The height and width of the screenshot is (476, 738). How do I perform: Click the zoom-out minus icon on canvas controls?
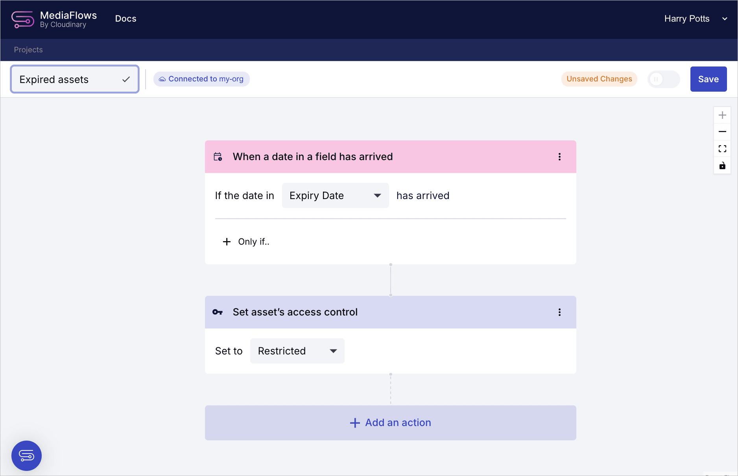[722, 131]
